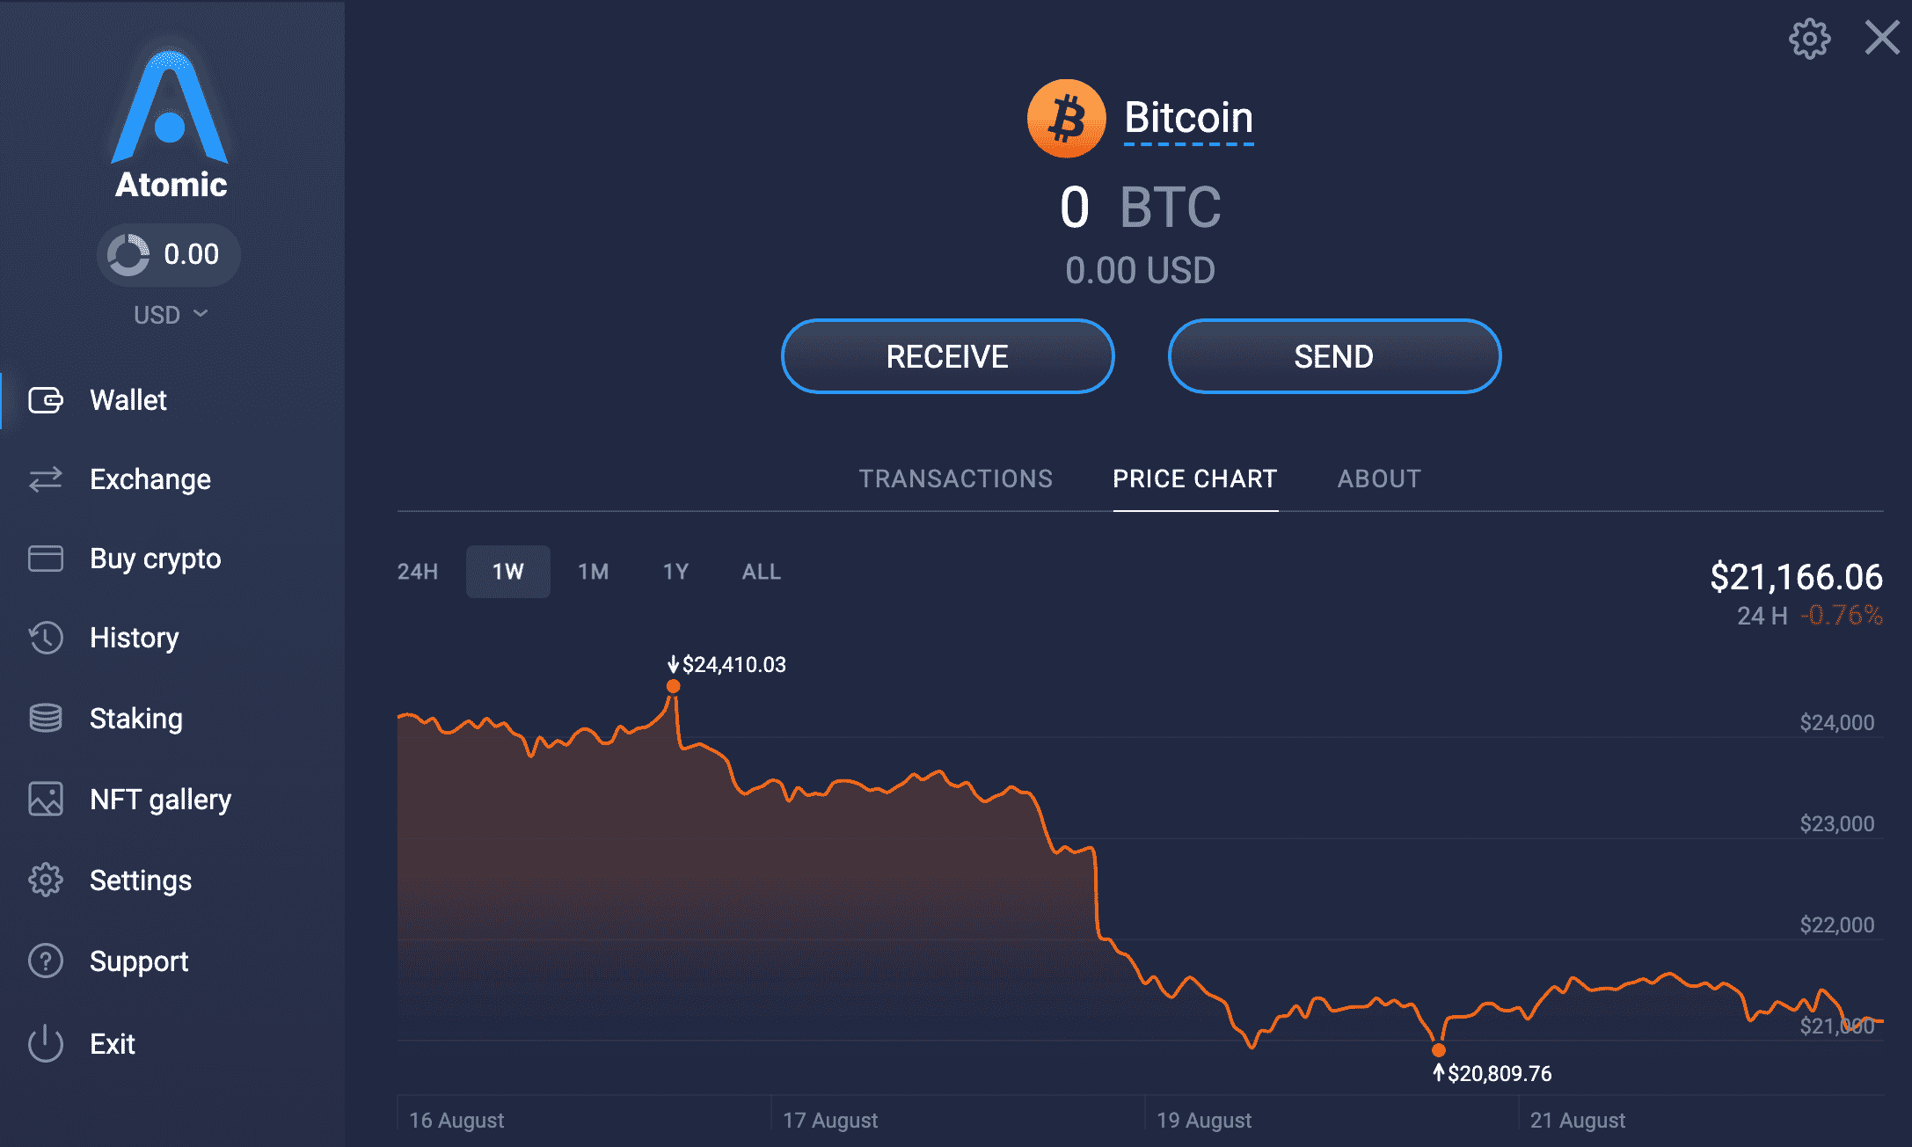Click the Exchange arrows icon

46,479
